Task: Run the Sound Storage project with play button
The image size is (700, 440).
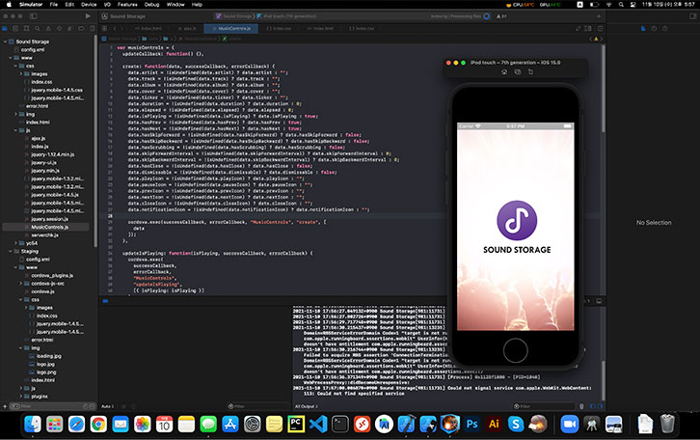Action: click(x=88, y=16)
